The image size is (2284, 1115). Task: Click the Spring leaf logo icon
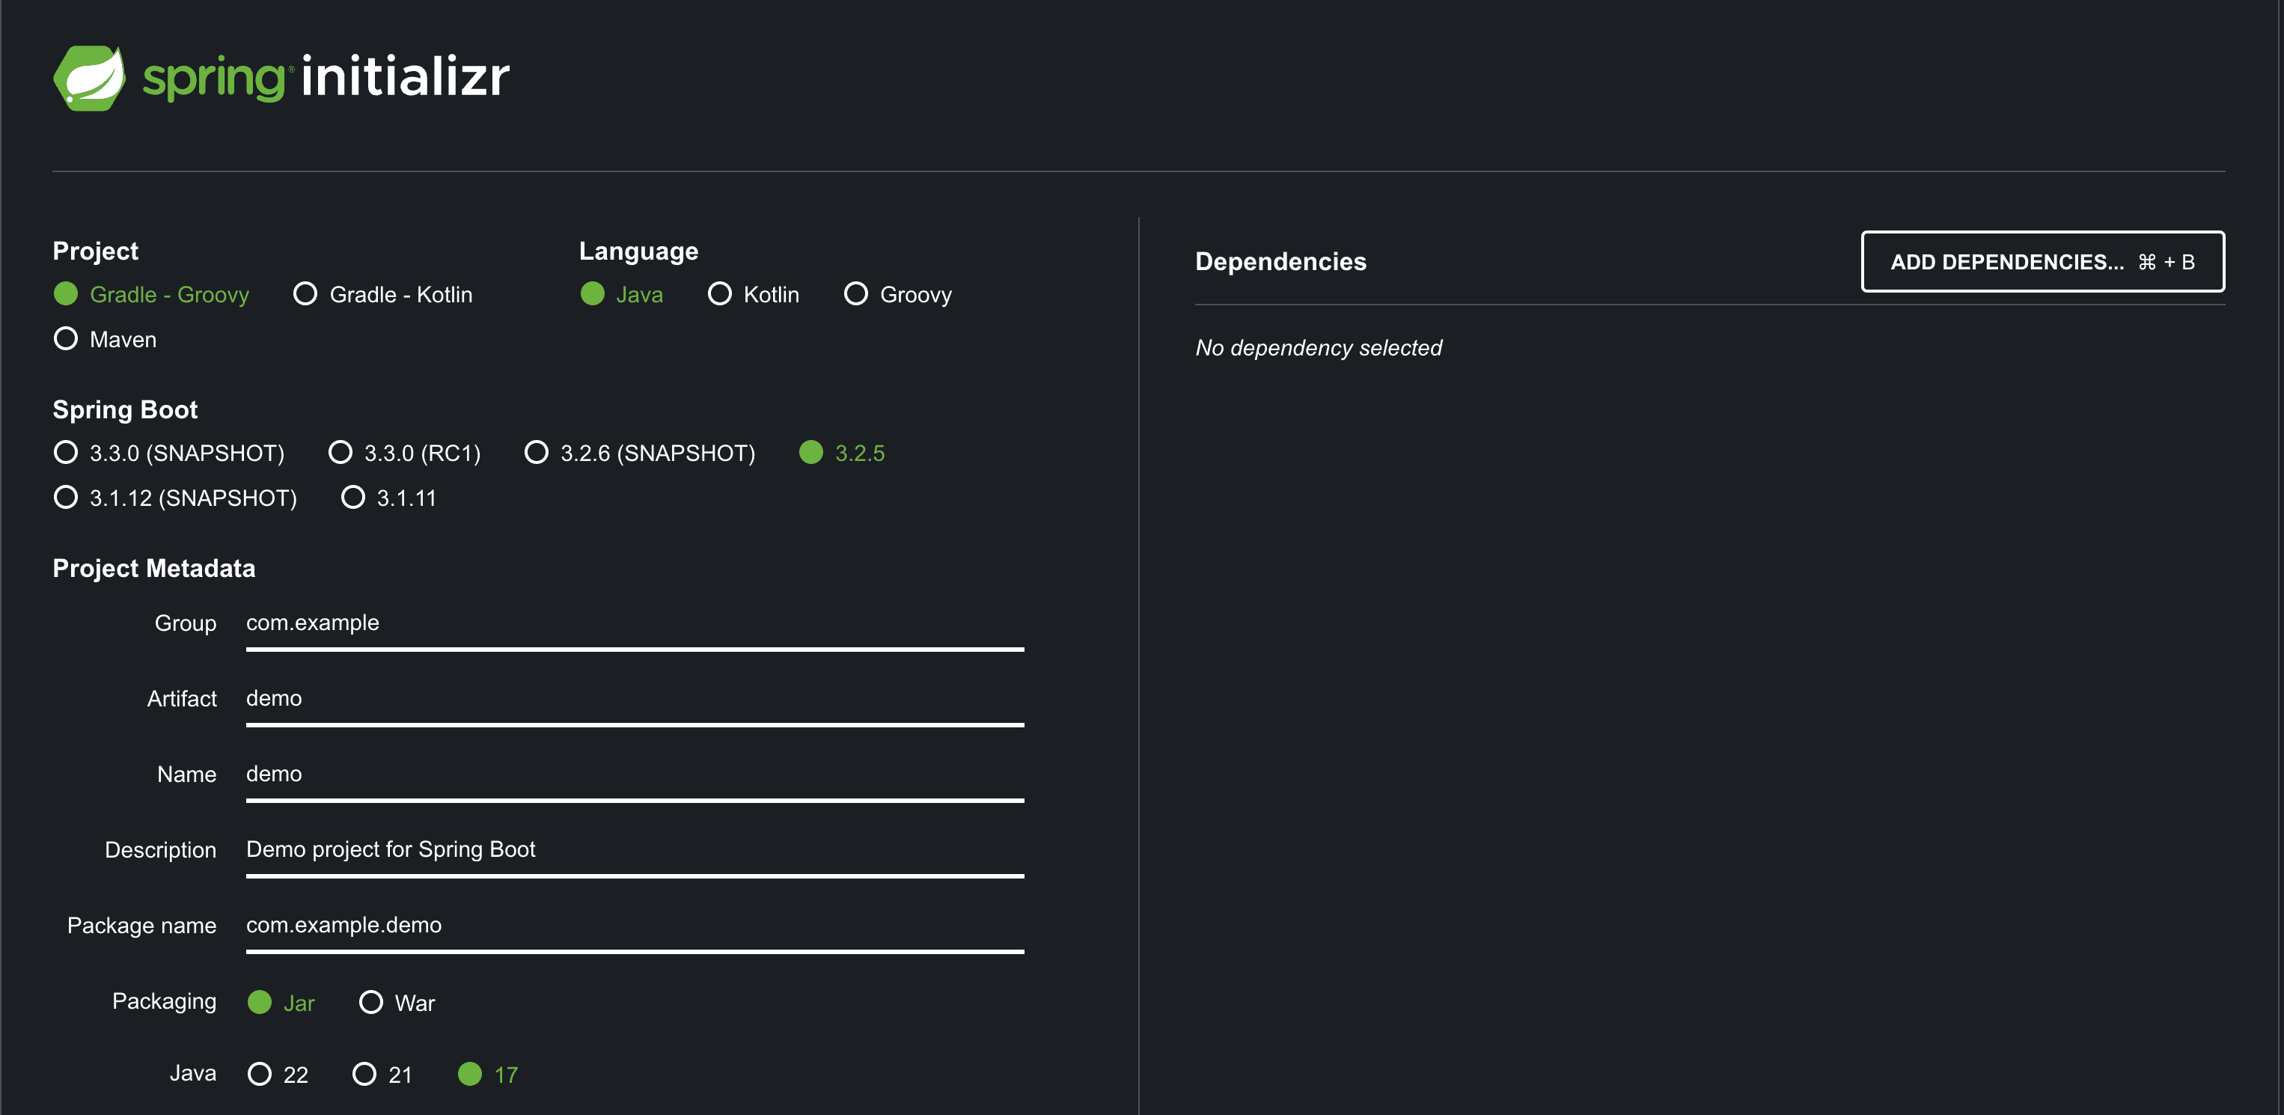[90, 78]
